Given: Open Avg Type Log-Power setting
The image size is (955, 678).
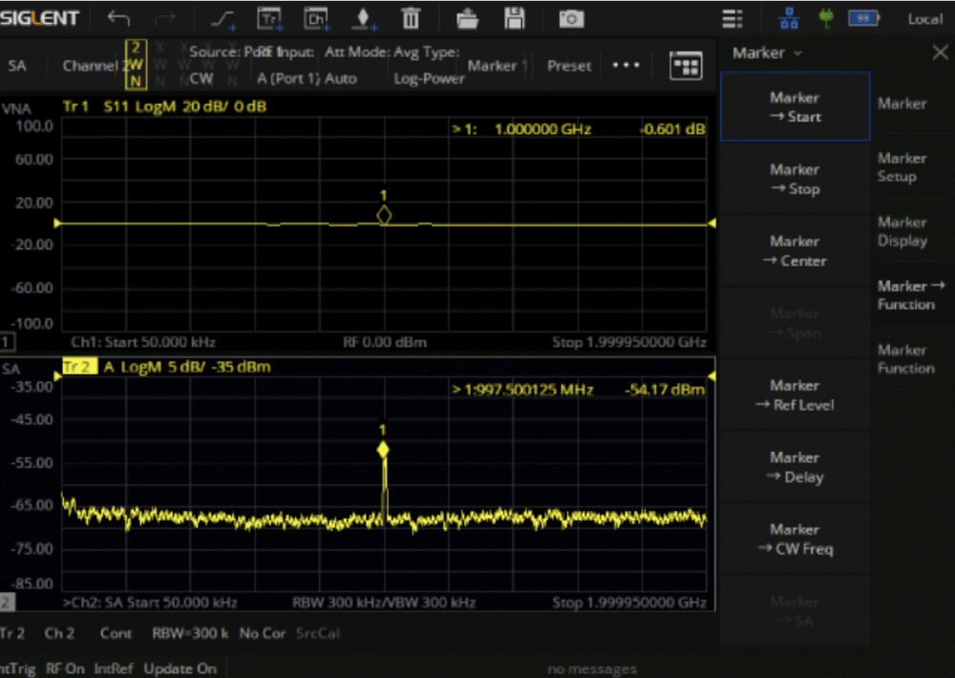Looking at the screenshot, I should tap(429, 65).
